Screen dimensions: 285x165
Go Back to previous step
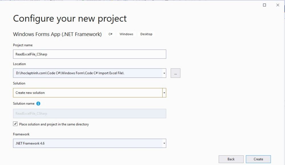231,159
